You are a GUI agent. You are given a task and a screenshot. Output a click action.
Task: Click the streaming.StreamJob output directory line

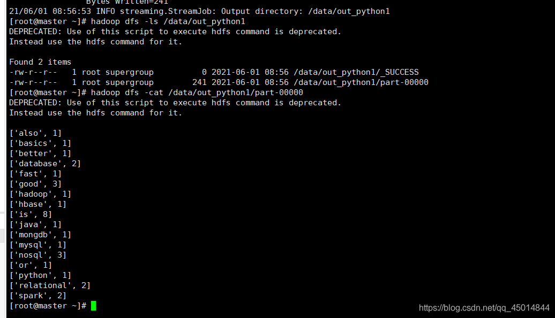[x=199, y=11]
